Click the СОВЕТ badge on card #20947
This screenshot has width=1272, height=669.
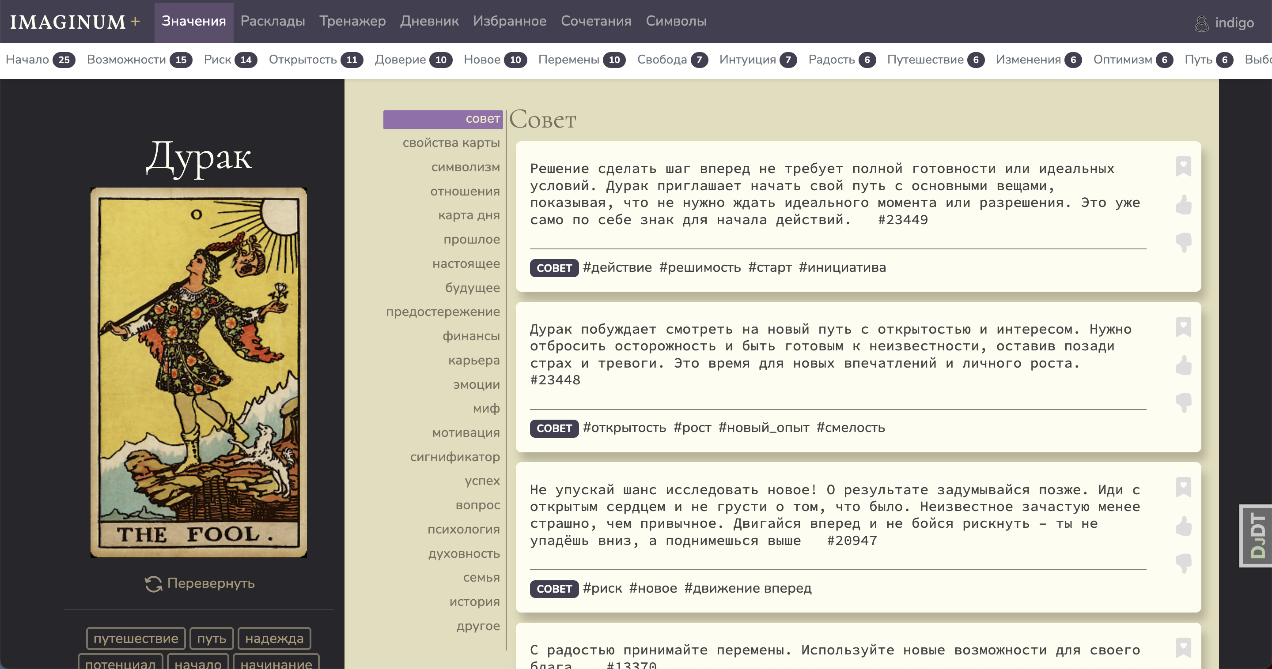click(x=554, y=589)
